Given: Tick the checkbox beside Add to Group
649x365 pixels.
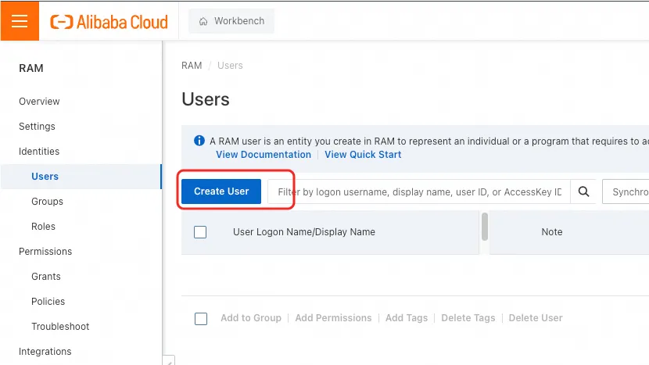Looking at the screenshot, I should pos(201,318).
